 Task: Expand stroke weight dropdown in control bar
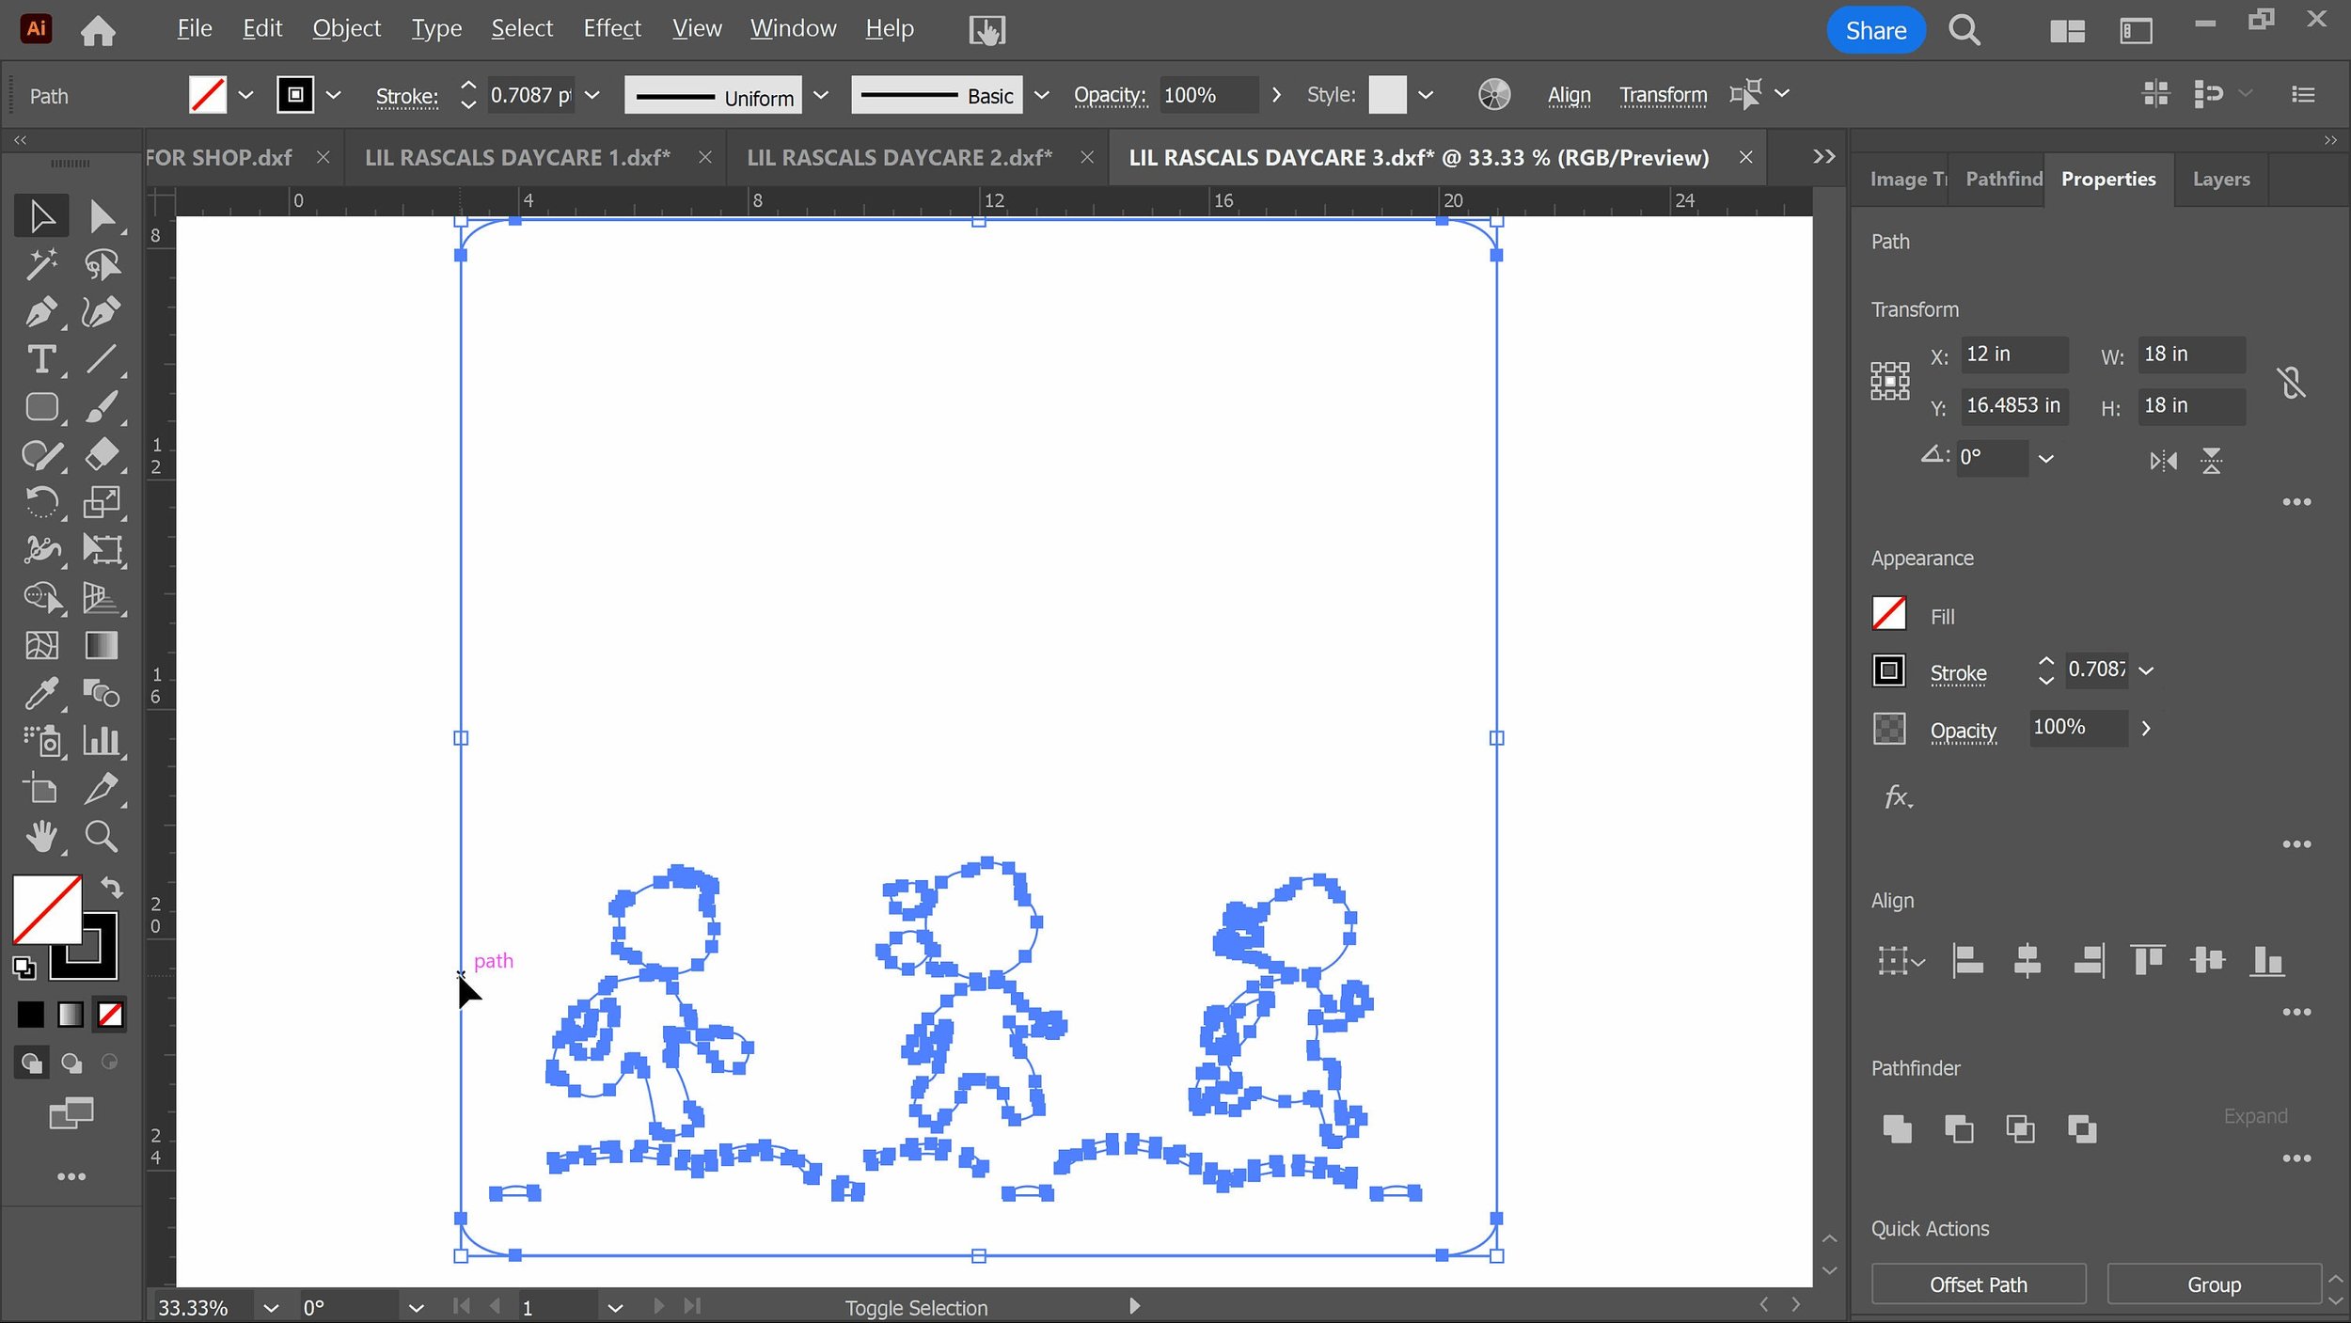pos(592,95)
